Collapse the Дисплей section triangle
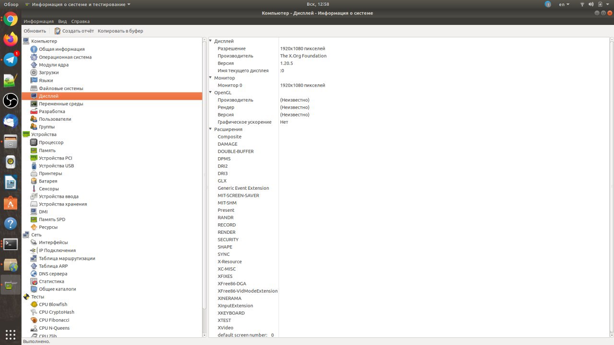The height and width of the screenshot is (345, 614). point(211,41)
